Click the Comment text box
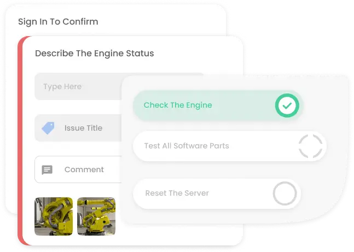 click(x=78, y=169)
